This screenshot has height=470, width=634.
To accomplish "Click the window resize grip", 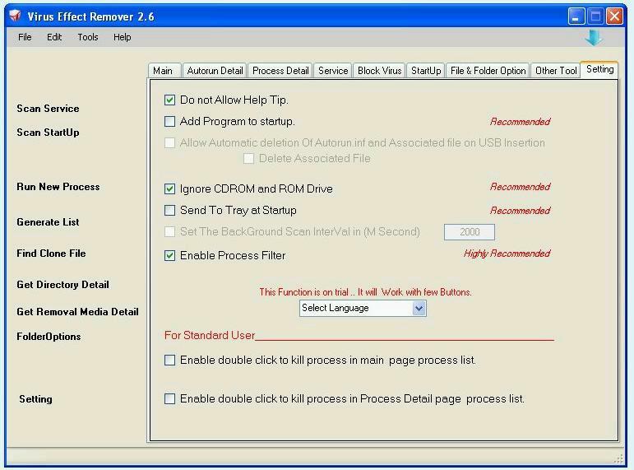I will (x=619, y=458).
